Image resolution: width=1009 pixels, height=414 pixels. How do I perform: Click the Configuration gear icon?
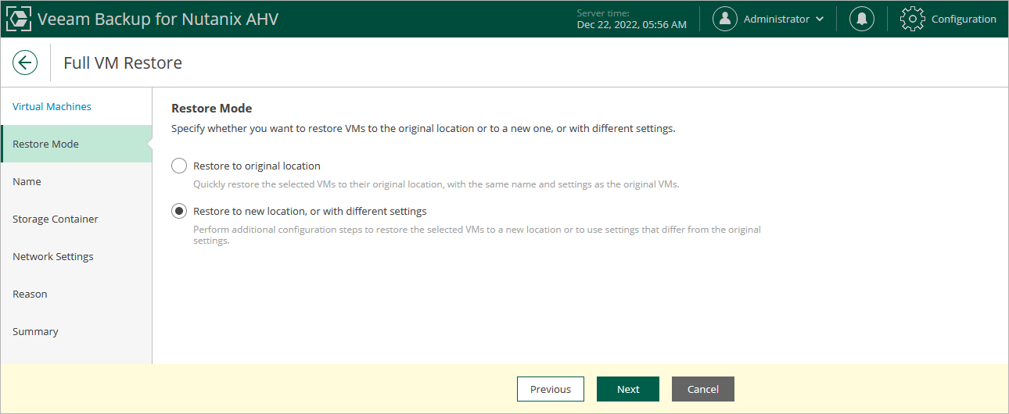[x=913, y=19]
